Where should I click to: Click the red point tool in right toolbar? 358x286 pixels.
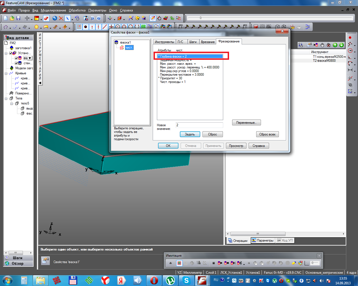pos(350,37)
